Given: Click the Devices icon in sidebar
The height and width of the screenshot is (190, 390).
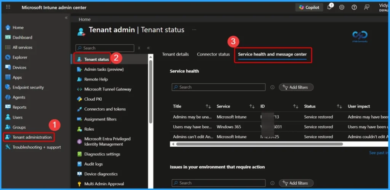Looking at the screenshot, I should pos(8,68).
